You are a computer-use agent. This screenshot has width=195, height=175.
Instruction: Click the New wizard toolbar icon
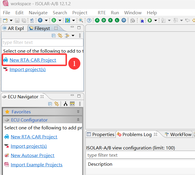coord(5,20)
